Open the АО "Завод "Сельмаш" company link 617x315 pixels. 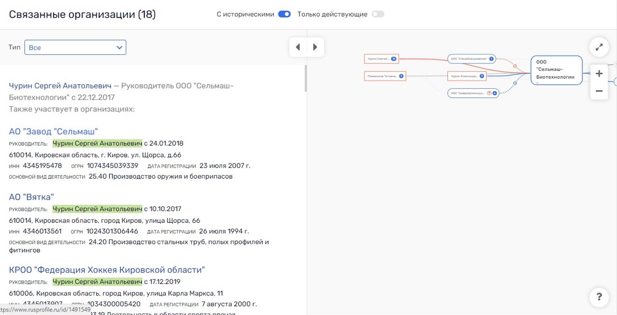[53, 131]
